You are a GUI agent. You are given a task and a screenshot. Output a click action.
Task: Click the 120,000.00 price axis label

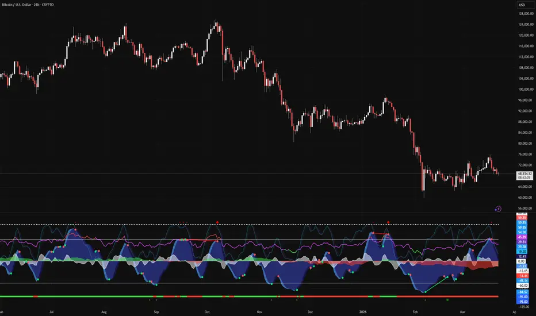(526, 35)
